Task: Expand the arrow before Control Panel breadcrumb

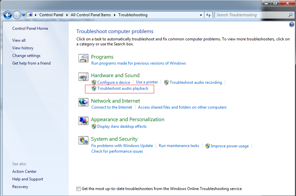Action: coord(35,15)
